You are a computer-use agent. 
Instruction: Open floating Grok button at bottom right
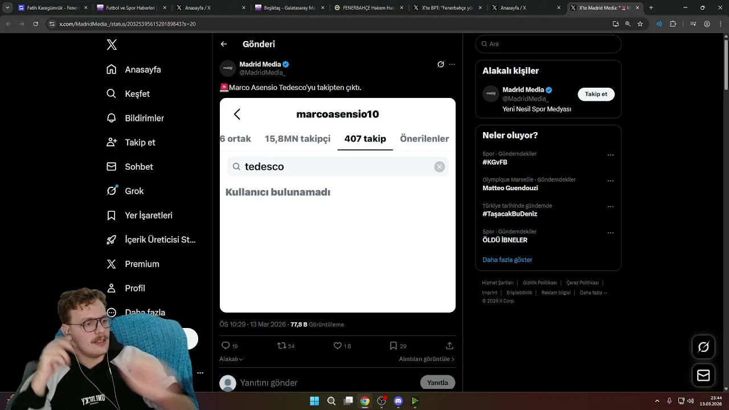703,347
